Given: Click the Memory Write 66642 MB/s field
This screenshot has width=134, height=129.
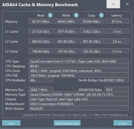Looking at the screenshot, I should click(66, 21).
